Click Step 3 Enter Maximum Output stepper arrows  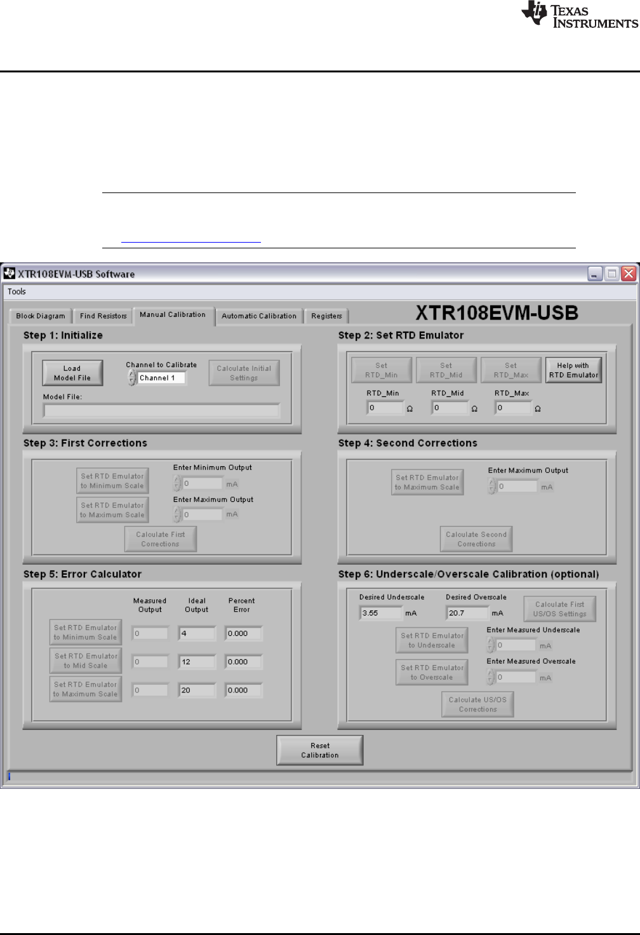tap(178, 515)
